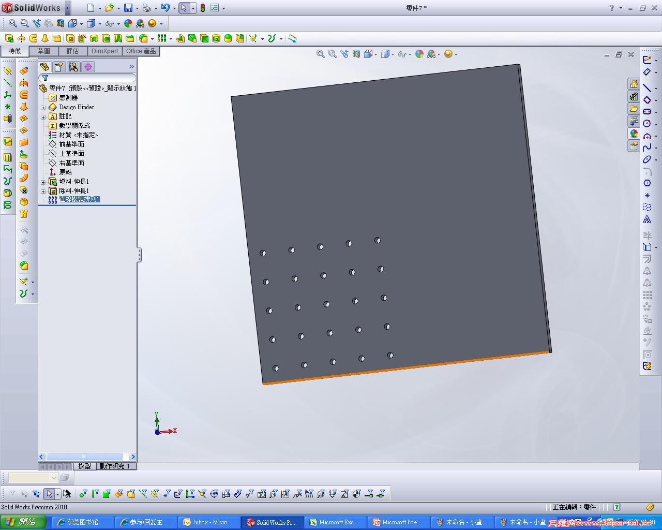Select the PropertyManager tab icon
This screenshot has width=662, height=530.
pyautogui.click(x=59, y=67)
